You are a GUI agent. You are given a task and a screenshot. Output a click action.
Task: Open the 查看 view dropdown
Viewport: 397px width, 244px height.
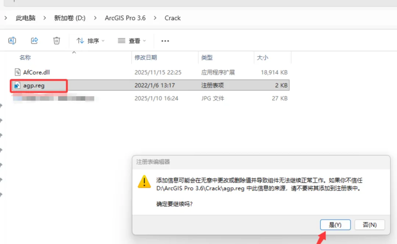tap(132, 40)
